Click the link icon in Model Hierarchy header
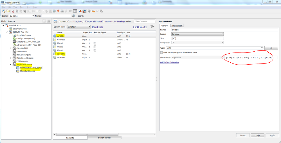The height and width of the screenshot is (143, 281). [44, 21]
